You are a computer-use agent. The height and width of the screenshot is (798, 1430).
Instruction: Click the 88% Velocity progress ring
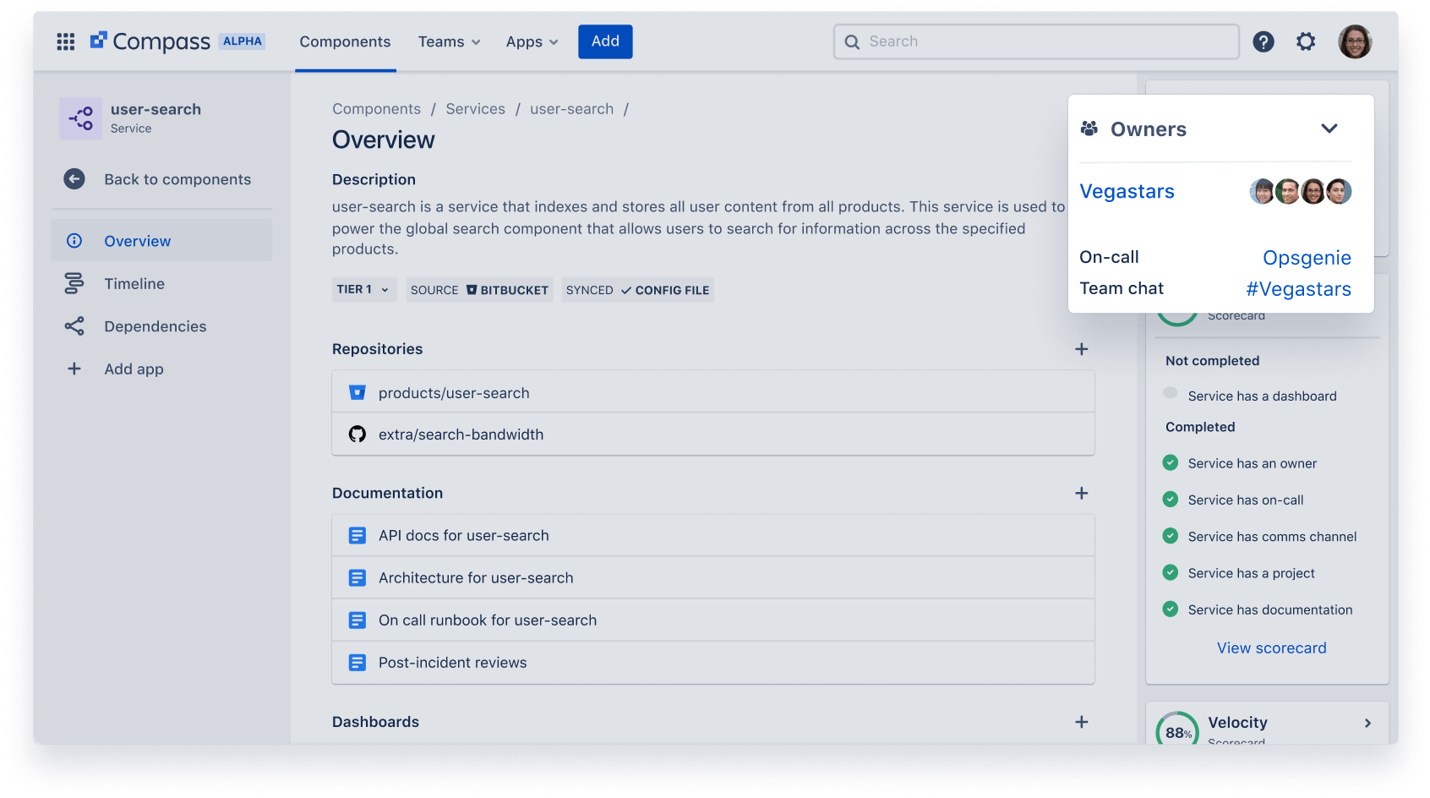[x=1178, y=730]
